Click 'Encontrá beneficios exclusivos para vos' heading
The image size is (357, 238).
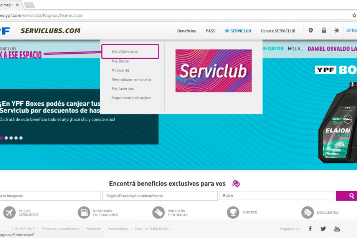click(x=167, y=183)
